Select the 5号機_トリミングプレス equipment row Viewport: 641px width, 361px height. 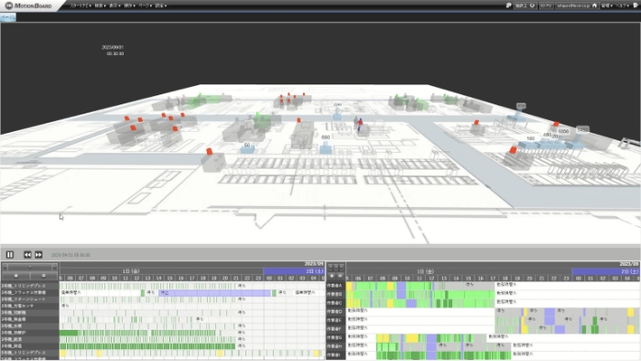pos(29,353)
